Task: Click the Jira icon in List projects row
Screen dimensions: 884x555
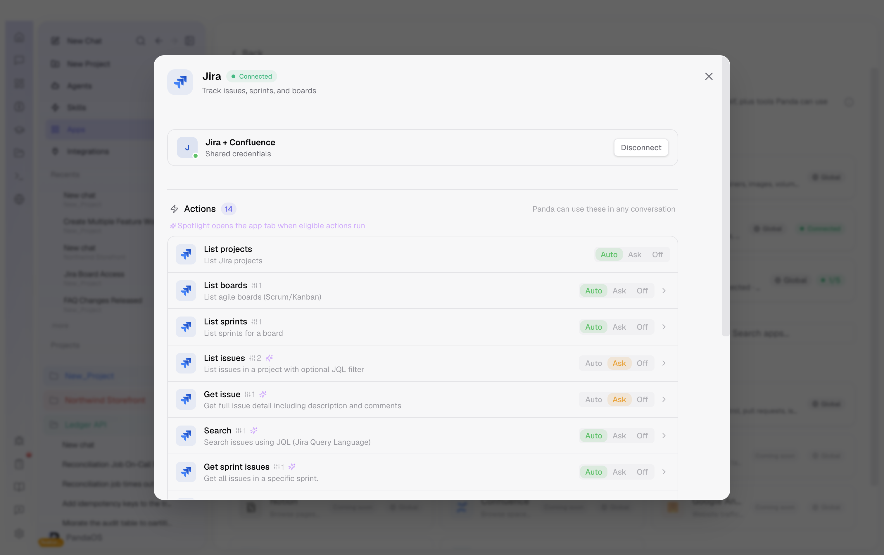Action: pyautogui.click(x=186, y=254)
